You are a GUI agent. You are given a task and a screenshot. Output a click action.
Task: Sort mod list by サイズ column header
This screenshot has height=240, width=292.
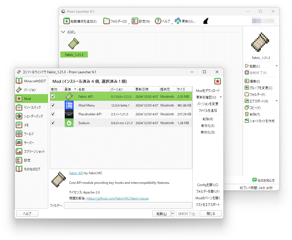point(184,89)
